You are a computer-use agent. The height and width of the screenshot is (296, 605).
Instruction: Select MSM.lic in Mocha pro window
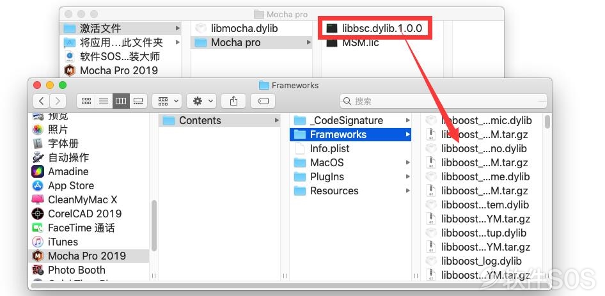[382, 42]
